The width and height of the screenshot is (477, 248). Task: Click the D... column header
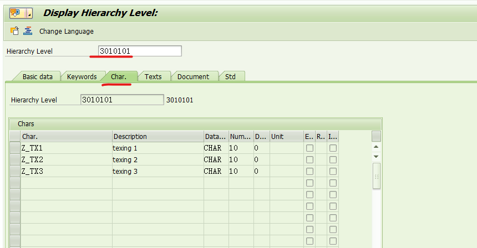(x=262, y=136)
